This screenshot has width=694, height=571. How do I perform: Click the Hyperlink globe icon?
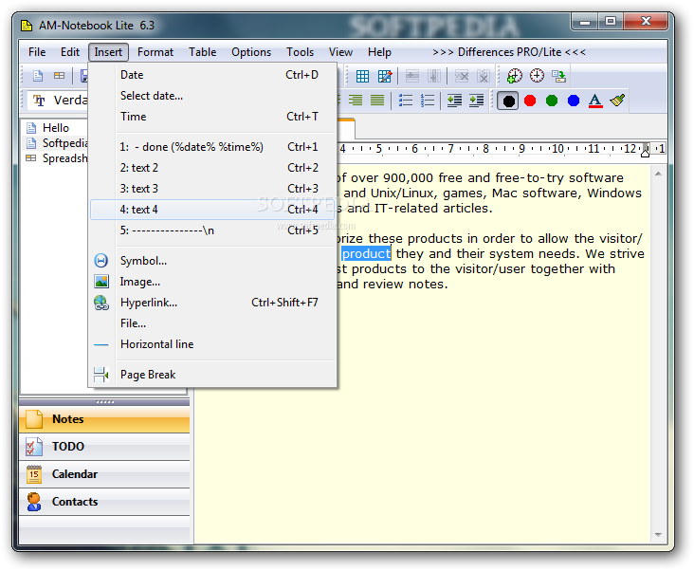point(101,303)
